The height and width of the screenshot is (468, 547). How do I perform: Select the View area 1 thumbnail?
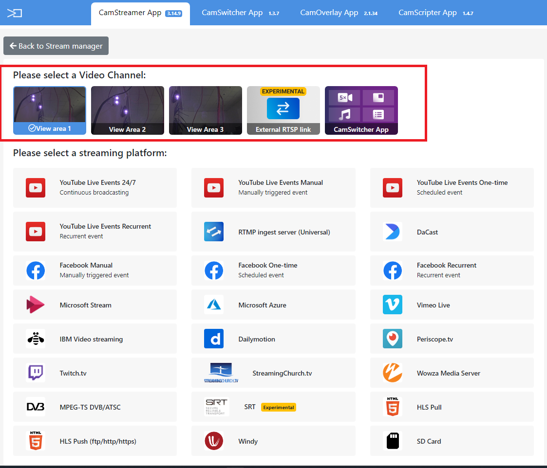pyautogui.click(x=50, y=110)
